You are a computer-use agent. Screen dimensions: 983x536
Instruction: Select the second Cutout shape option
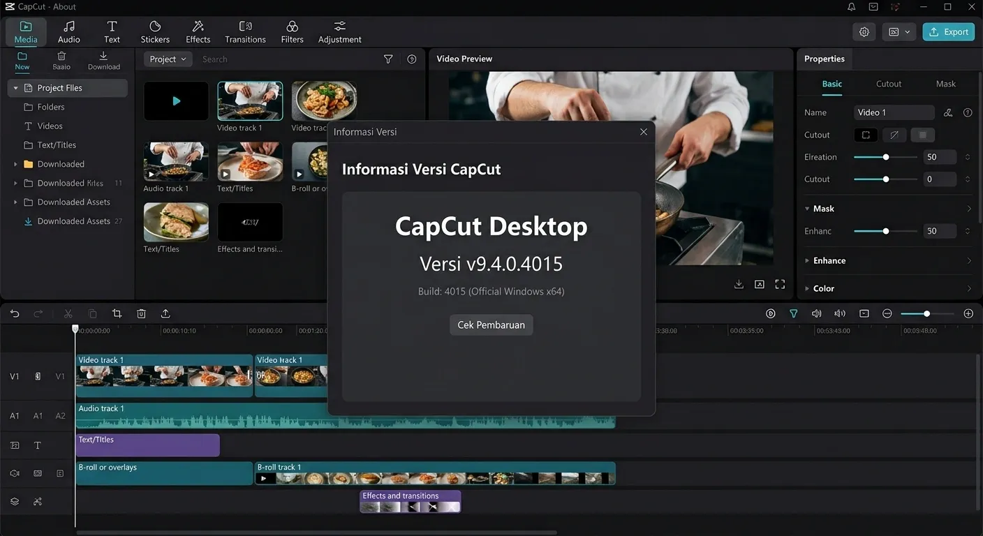[894, 135]
